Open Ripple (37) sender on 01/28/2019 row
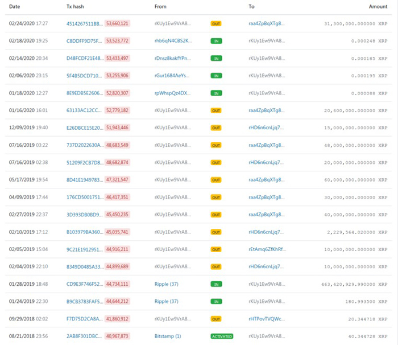This screenshot has height=345, width=398. coord(167,284)
